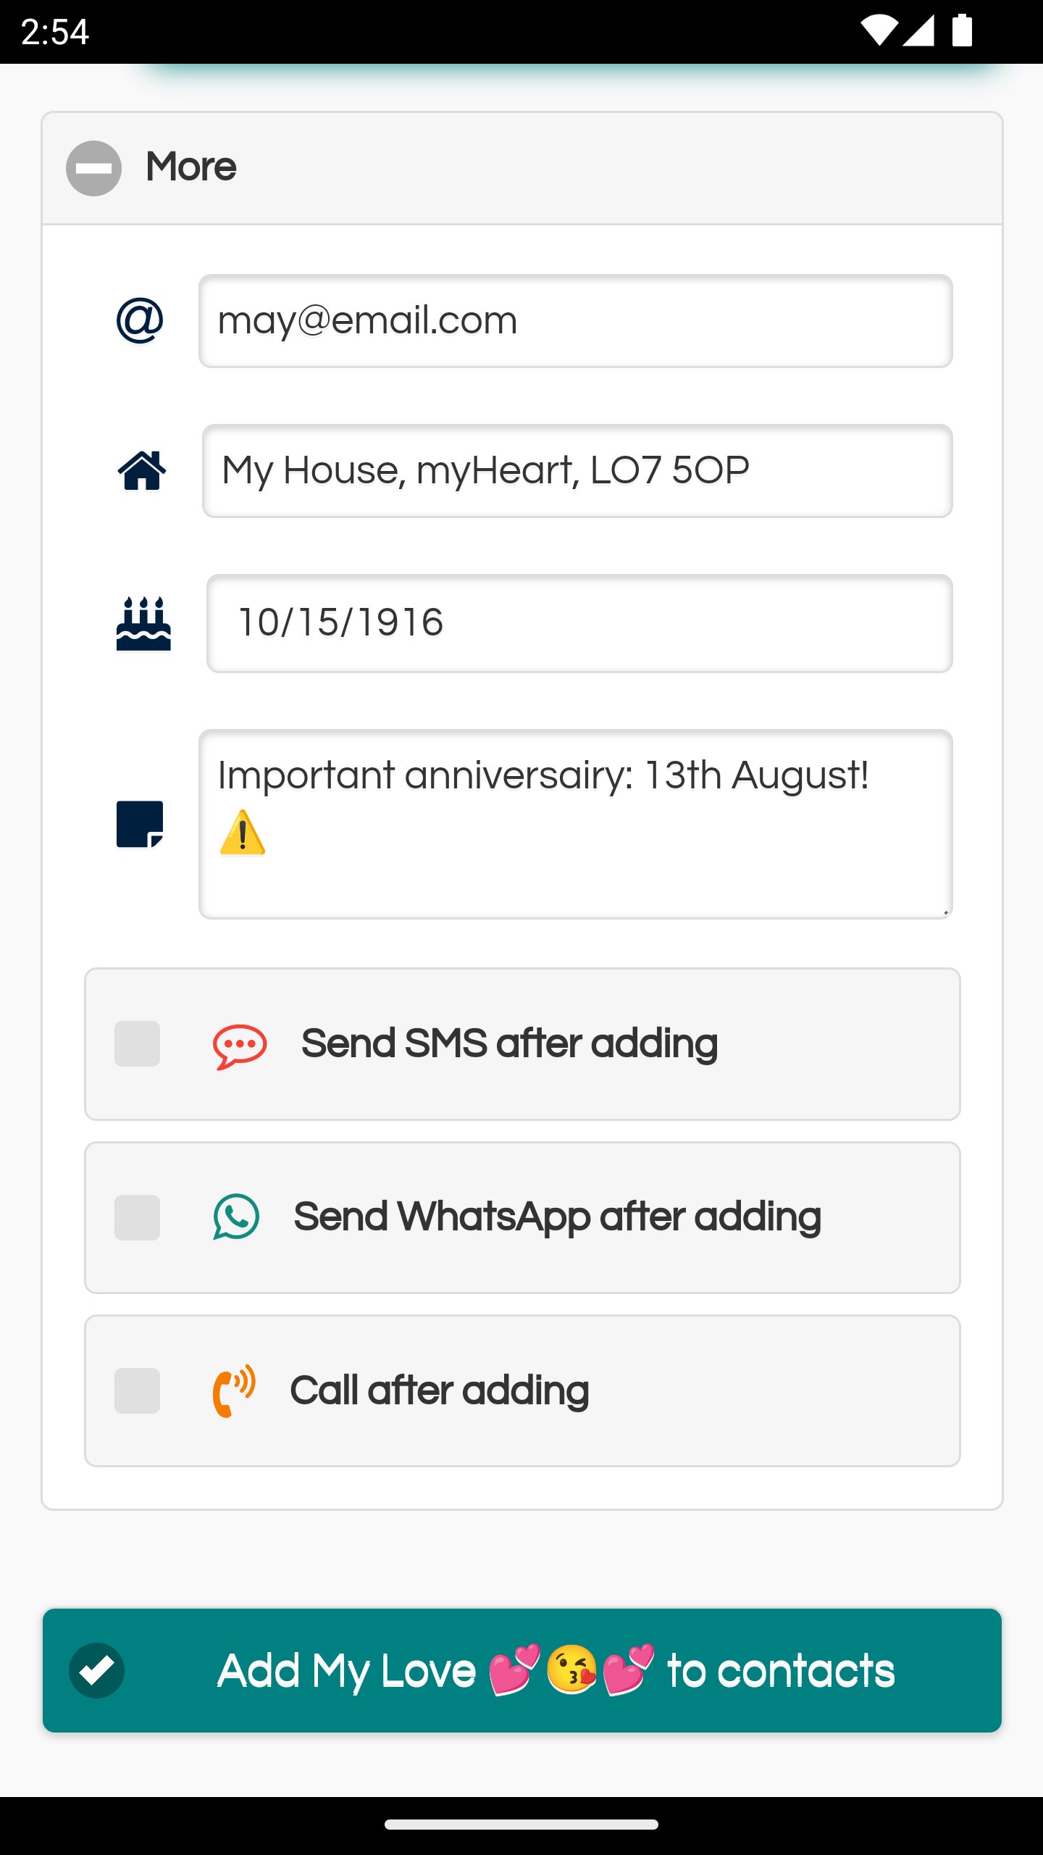Click the checkmark icon on Add button
This screenshot has width=1043, height=1855.
pyautogui.click(x=97, y=1670)
